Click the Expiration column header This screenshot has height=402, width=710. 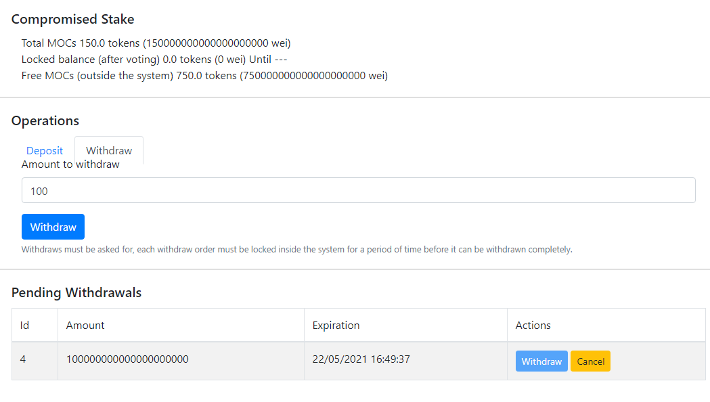[x=336, y=325]
